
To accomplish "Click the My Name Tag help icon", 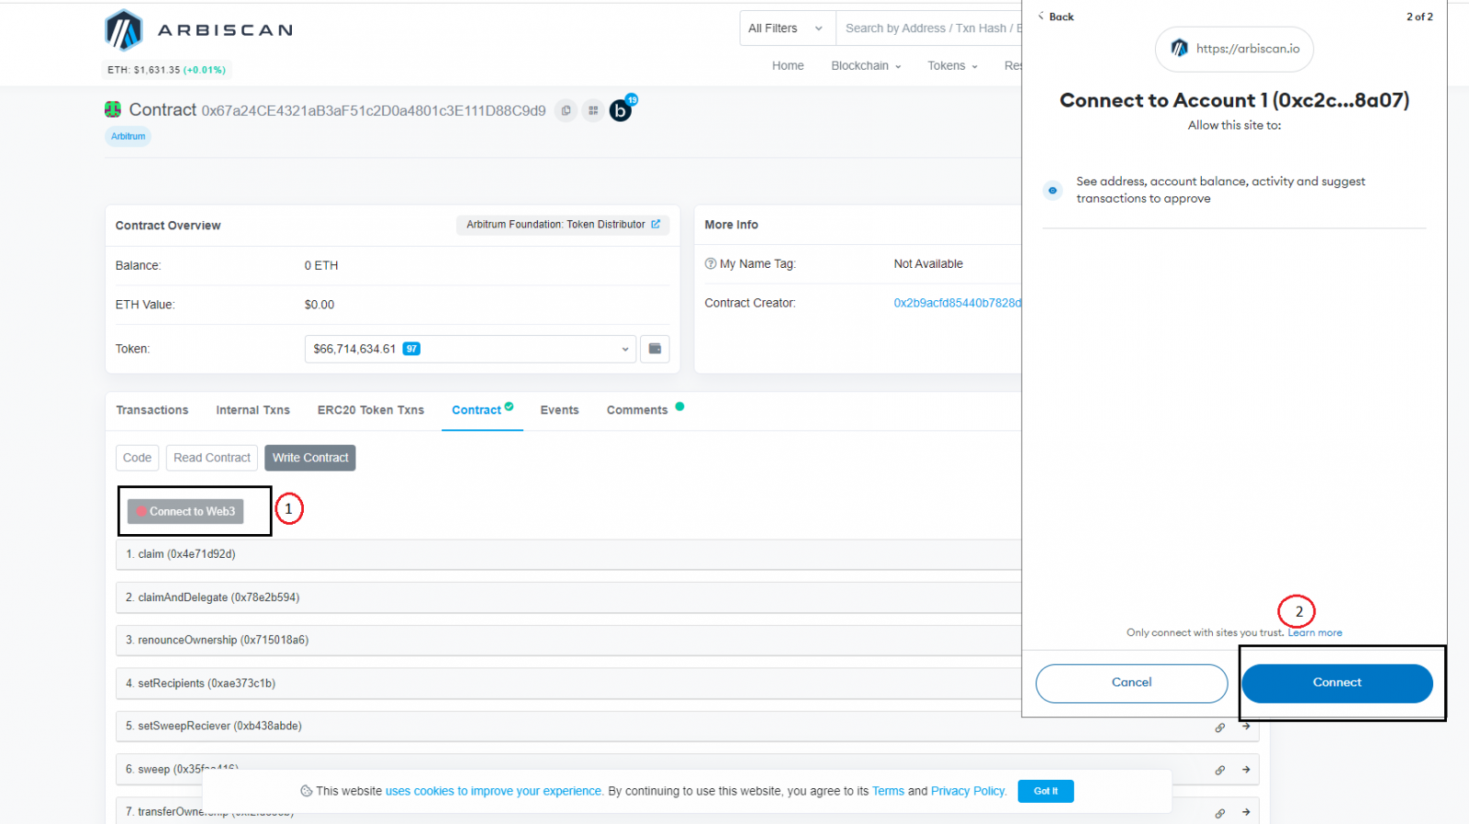I will click(710, 263).
